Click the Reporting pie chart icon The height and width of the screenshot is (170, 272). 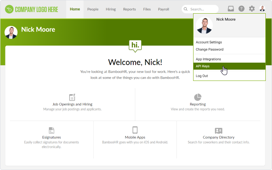coord(197,97)
